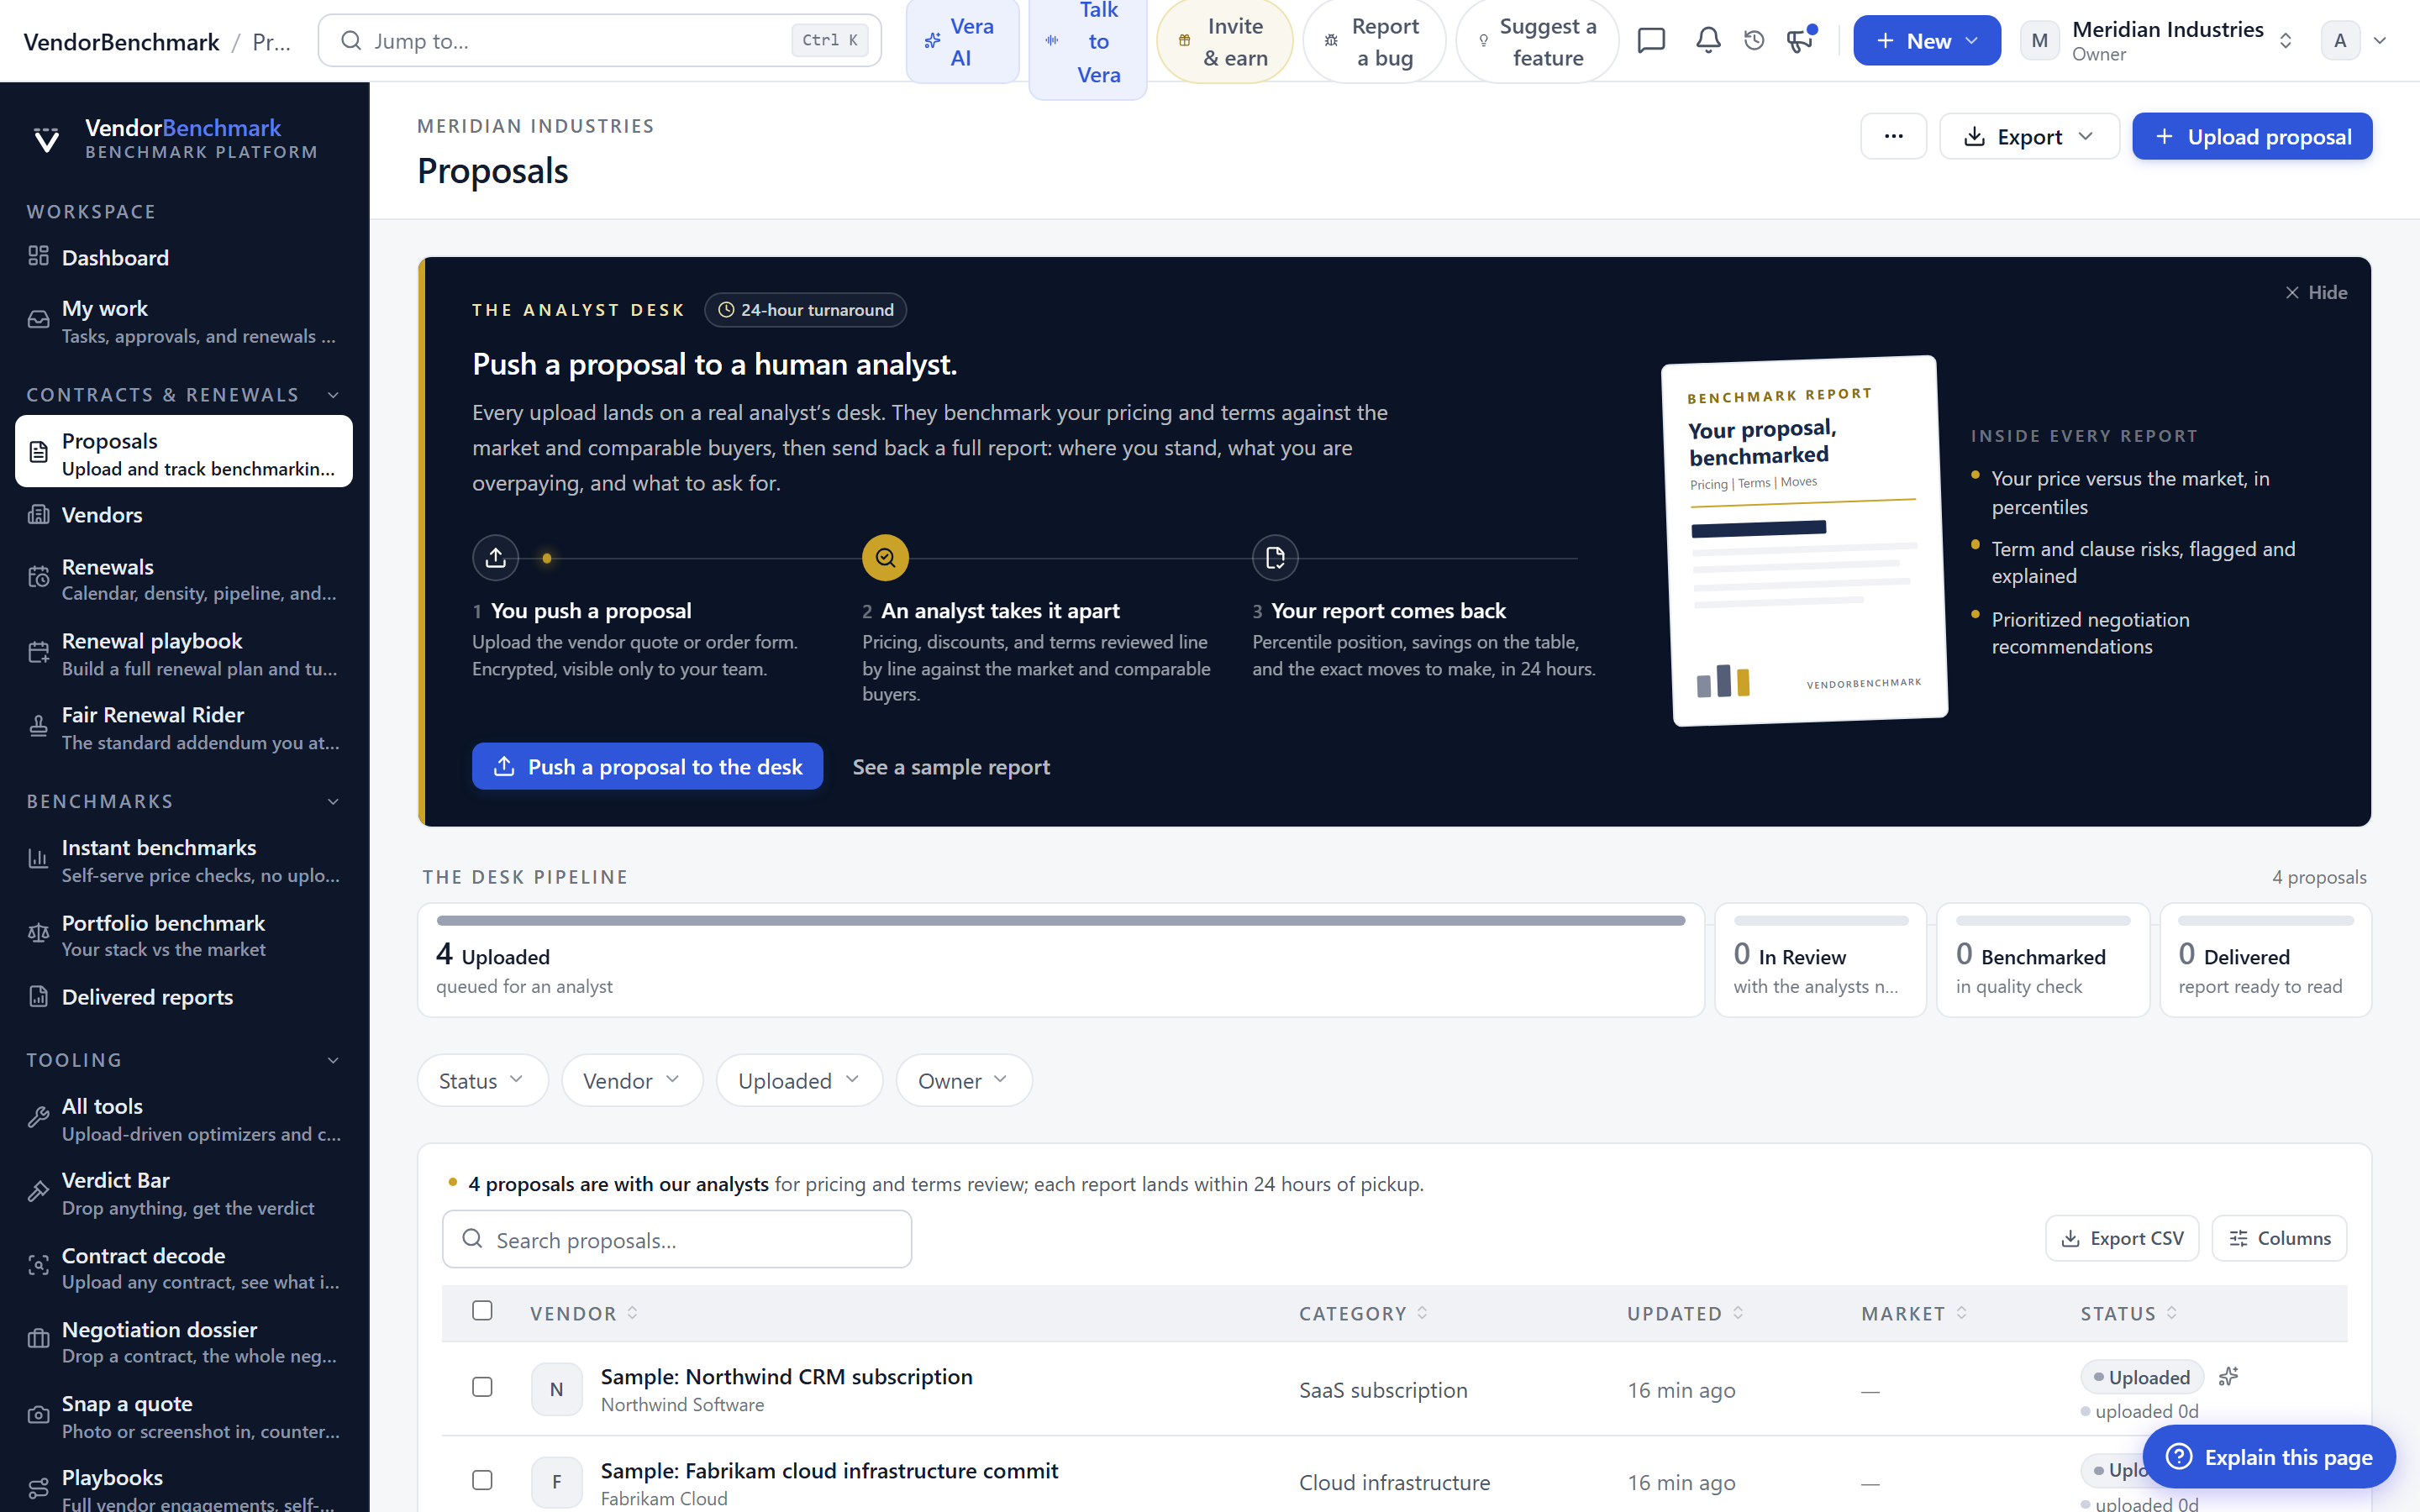Click the Dashboard grid icon in sidebar
This screenshot has width=2420, height=1512.
pos(38,257)
